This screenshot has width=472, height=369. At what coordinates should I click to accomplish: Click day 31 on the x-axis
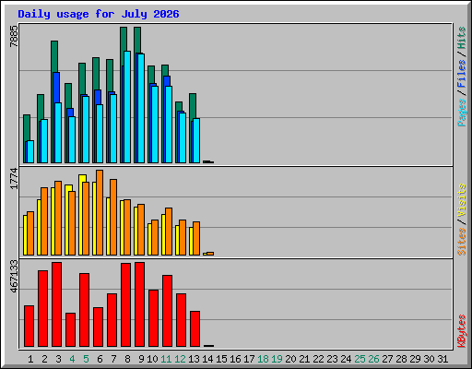tap(442, 359)
